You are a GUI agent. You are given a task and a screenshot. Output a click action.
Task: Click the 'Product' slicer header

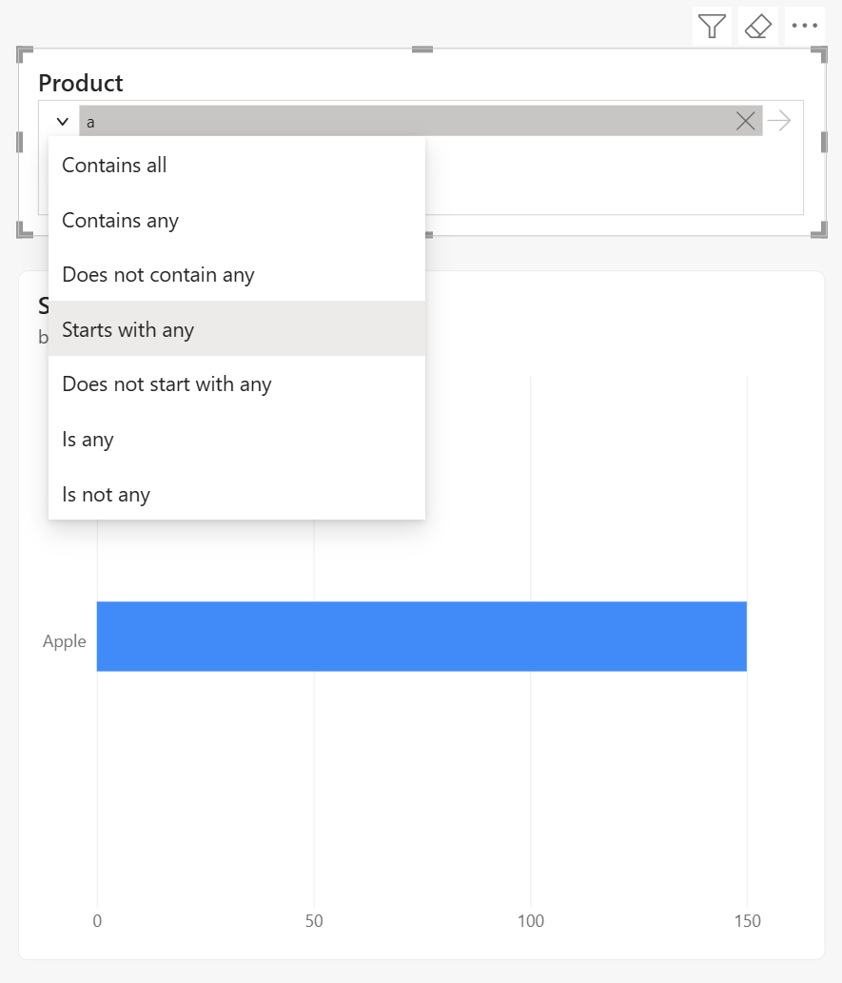pyautogui.click(x=81, y=83)
